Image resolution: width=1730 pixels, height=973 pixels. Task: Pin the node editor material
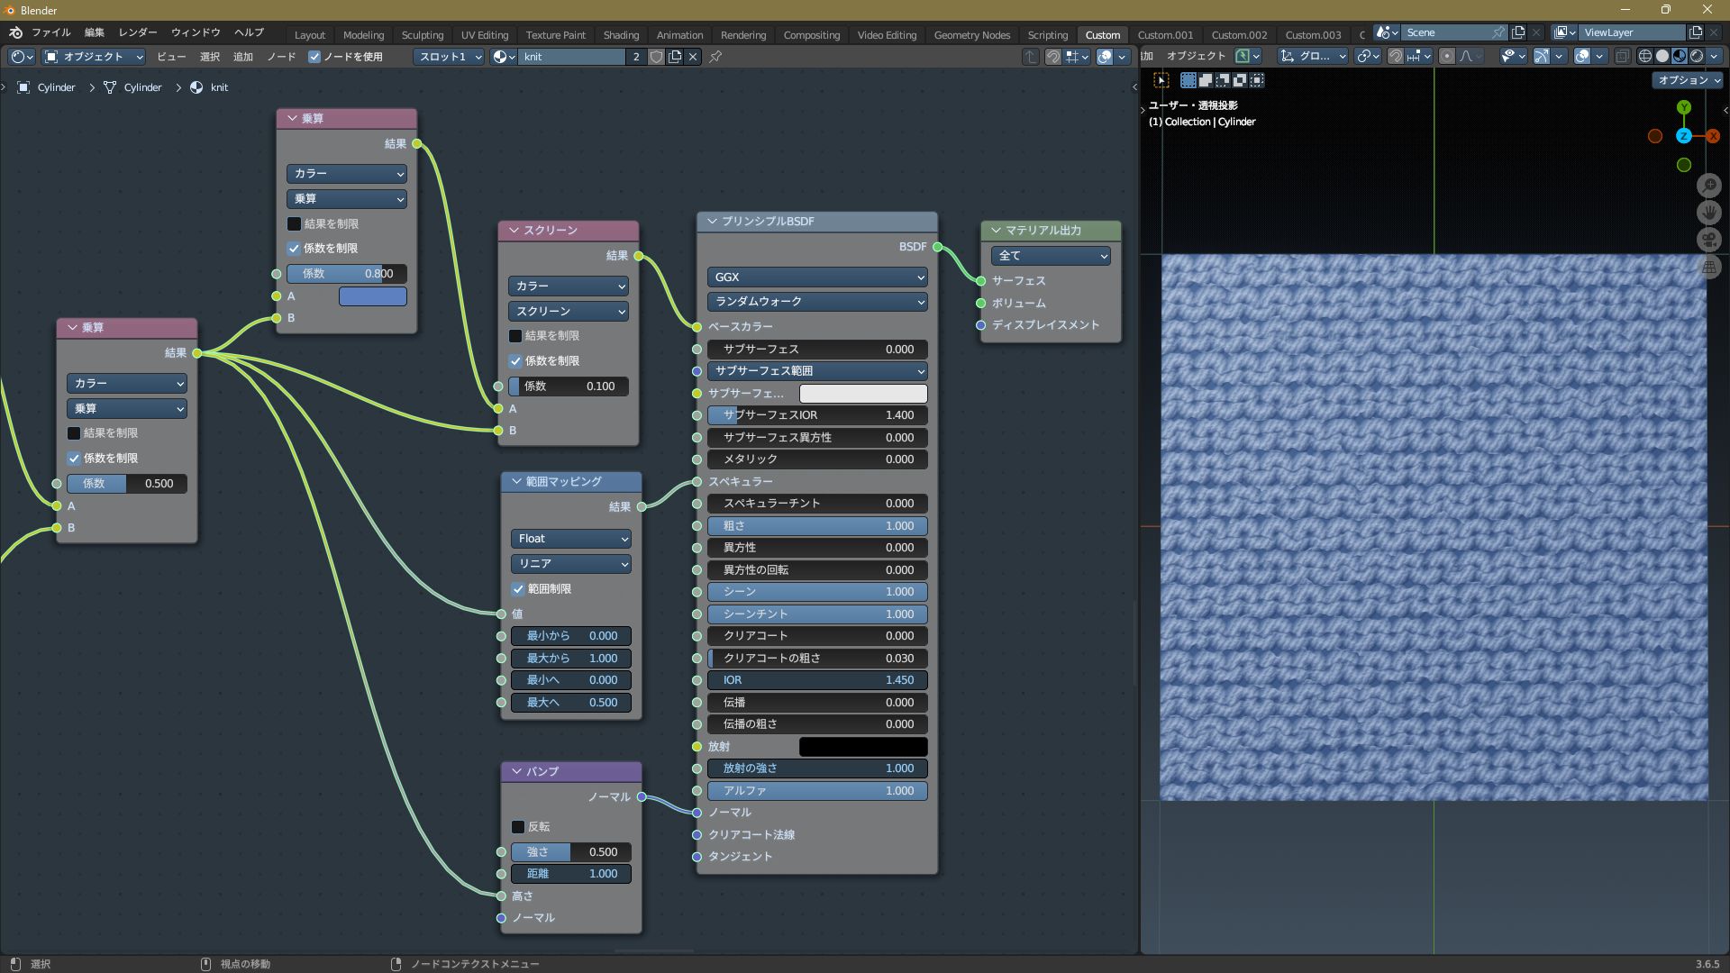click(x=715, y=56)
